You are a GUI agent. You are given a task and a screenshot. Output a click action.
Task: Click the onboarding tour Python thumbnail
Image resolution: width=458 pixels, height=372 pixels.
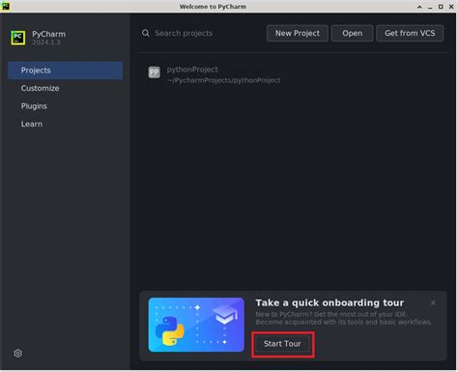tap(196, 325)
